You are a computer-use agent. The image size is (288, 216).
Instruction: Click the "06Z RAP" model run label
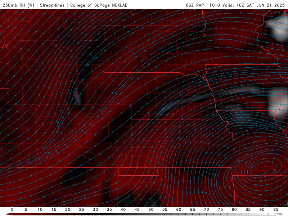(x=195, y=5)
